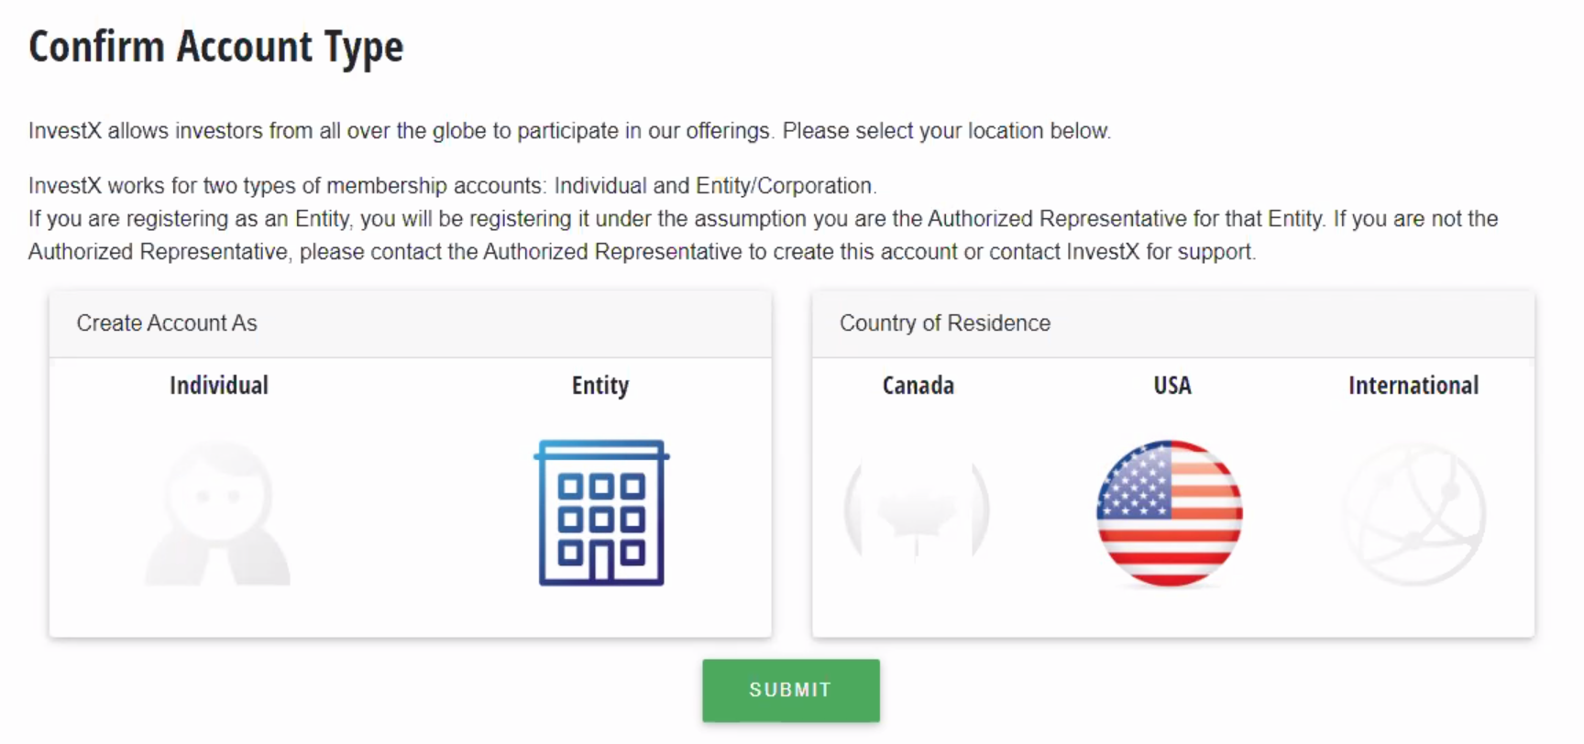Choose the International globe icon
1584x744 pixels.
pos(1414,513)
